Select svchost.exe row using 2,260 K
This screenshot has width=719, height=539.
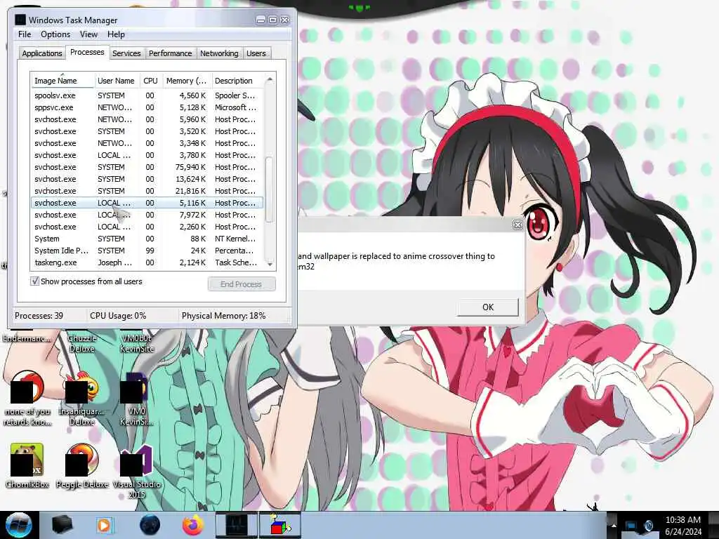pyautogui.click(x=147, y=227)
